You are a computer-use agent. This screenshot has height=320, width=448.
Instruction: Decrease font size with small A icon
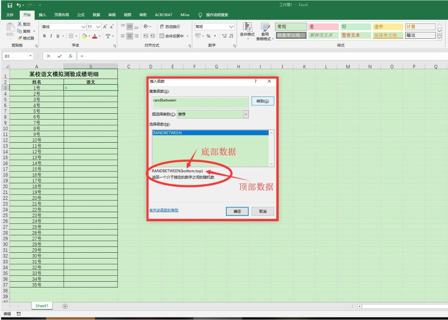pyautogui.click(x=112, y=27)
